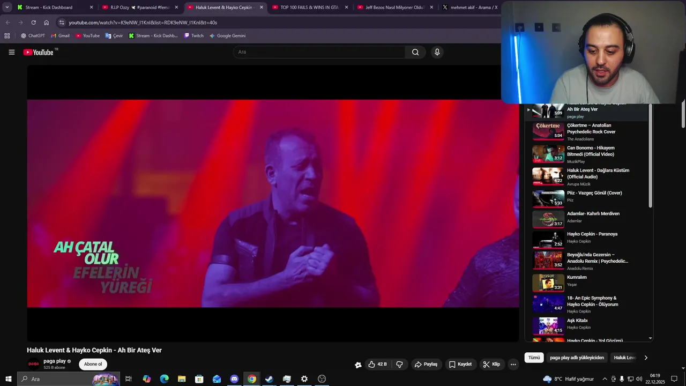Select the truncated 'Haluk Leve...' chip

(x=624, y=358)
